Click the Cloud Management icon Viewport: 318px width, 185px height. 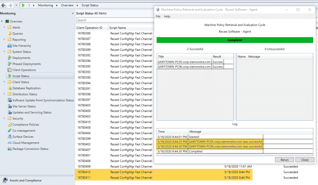point(10,143)
